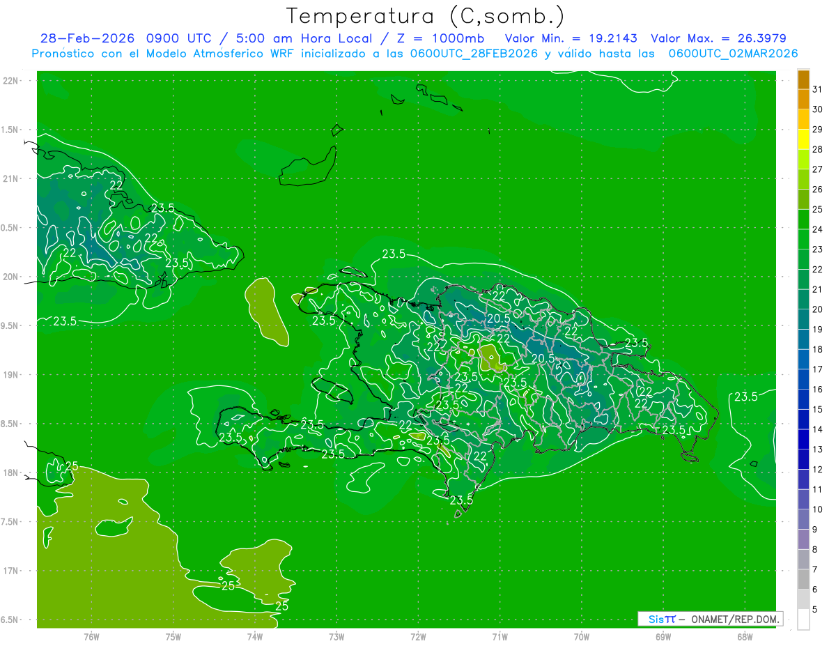The image size is (836, 646).
Task: Click the '68W' longitude axis label
Action: pyautogui.click(x=745, y=638)
